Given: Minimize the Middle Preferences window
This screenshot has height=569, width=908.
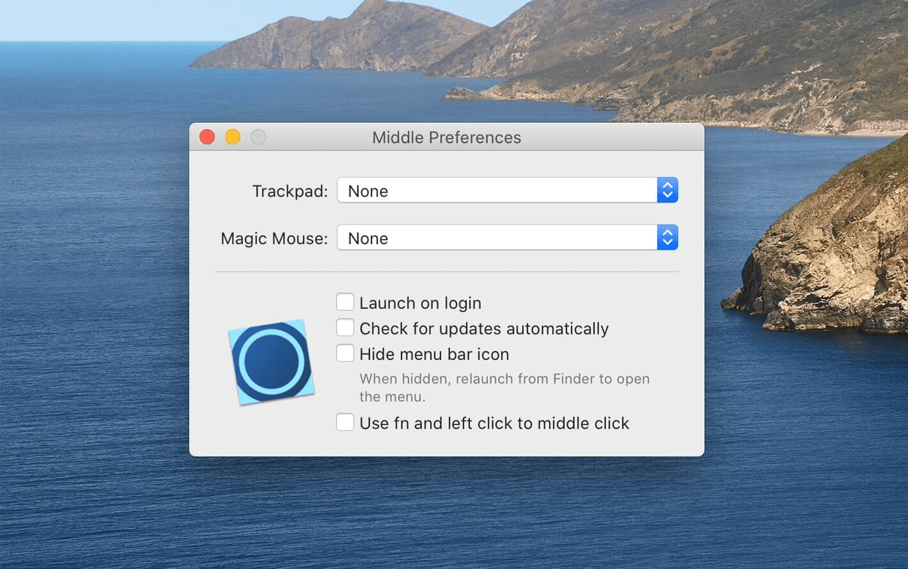Looking at the screenshot, I should point(233,137).
